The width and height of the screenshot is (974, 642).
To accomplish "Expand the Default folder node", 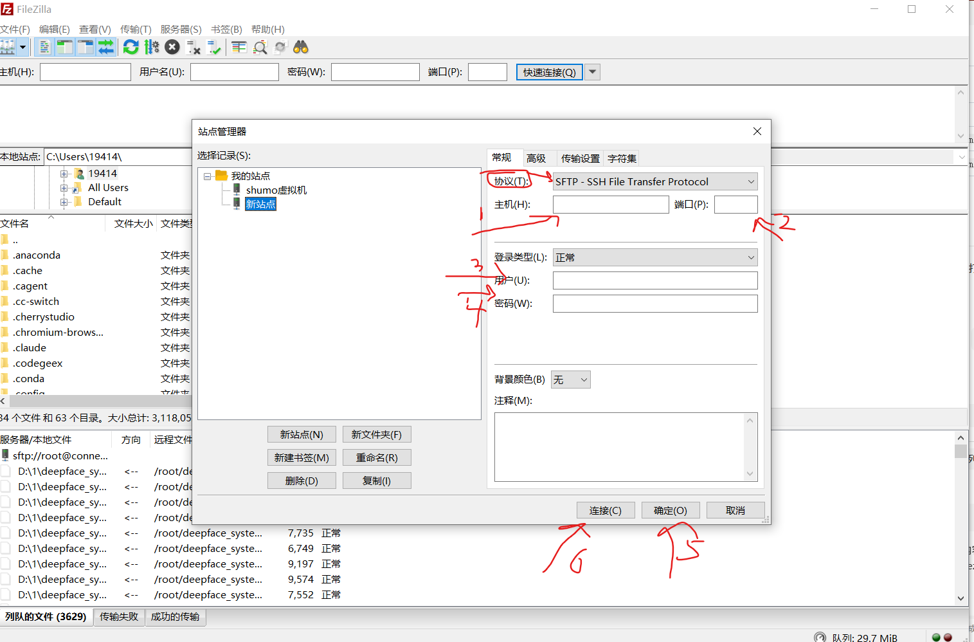I will (x=64, y=202).
